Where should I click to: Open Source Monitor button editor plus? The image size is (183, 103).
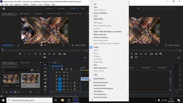tap(85, 58)
